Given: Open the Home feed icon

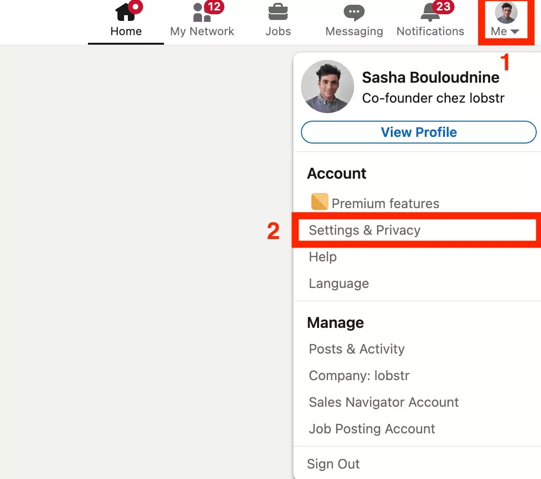Looking at the screenshot, I should pos(125,13).
